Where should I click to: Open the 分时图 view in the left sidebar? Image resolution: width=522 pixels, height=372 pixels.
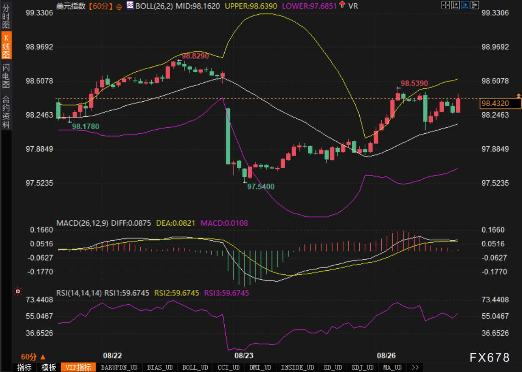(6, 17)
